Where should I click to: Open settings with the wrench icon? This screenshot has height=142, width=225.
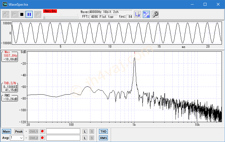coord(155,14)
